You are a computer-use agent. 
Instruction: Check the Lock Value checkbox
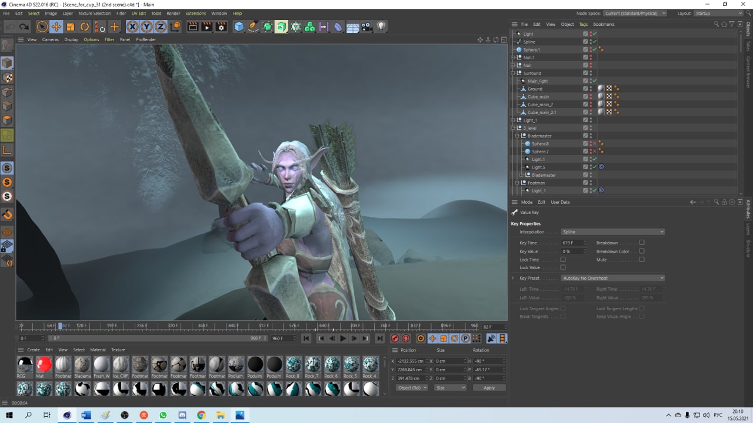tap(563, 267)
